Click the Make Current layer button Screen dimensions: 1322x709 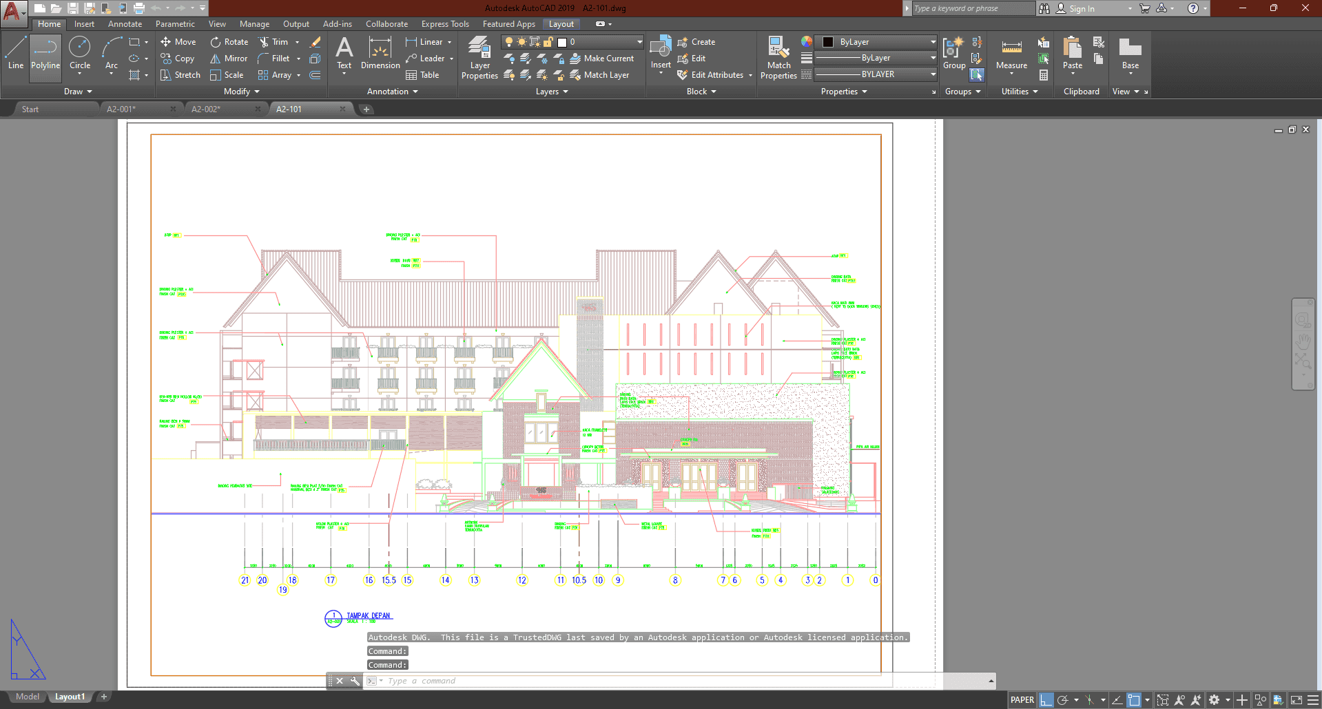tap(601, 59)
